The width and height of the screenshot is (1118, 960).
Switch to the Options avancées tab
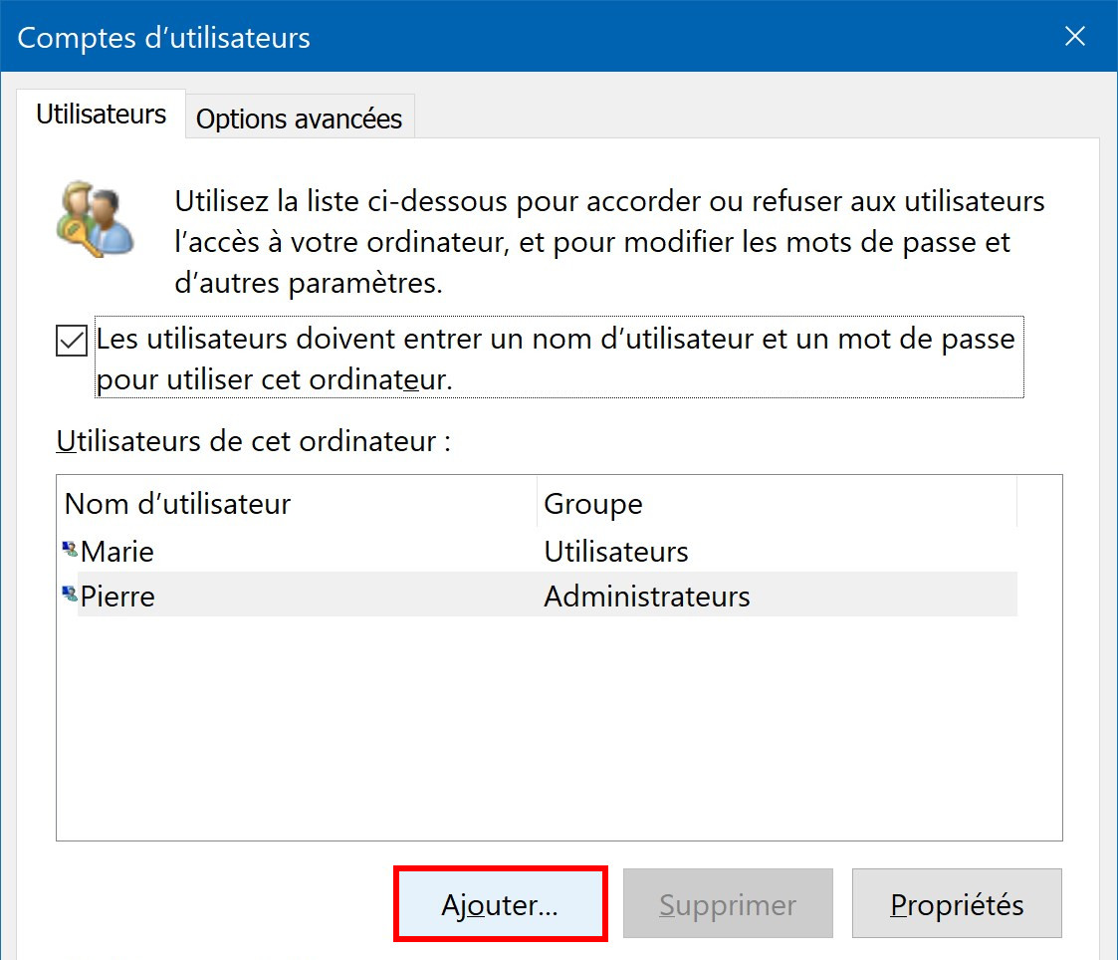(x=300, y=118)
